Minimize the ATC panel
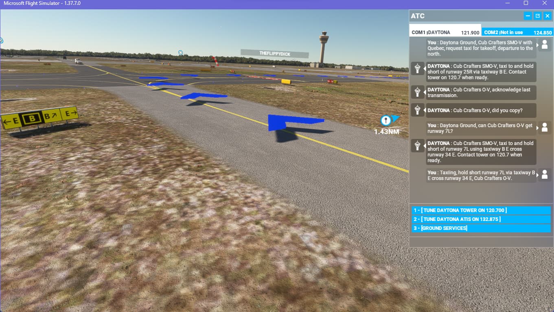The height and width of the screenshot is (312, 554). coord(528,16)
